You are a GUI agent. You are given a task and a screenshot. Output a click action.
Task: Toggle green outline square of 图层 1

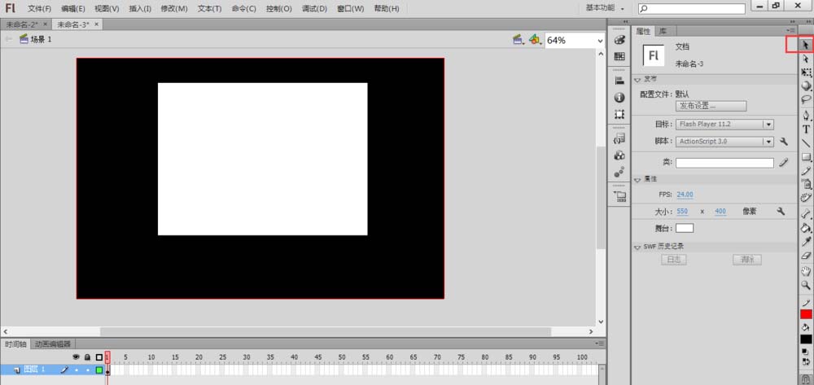coord(99,370)
